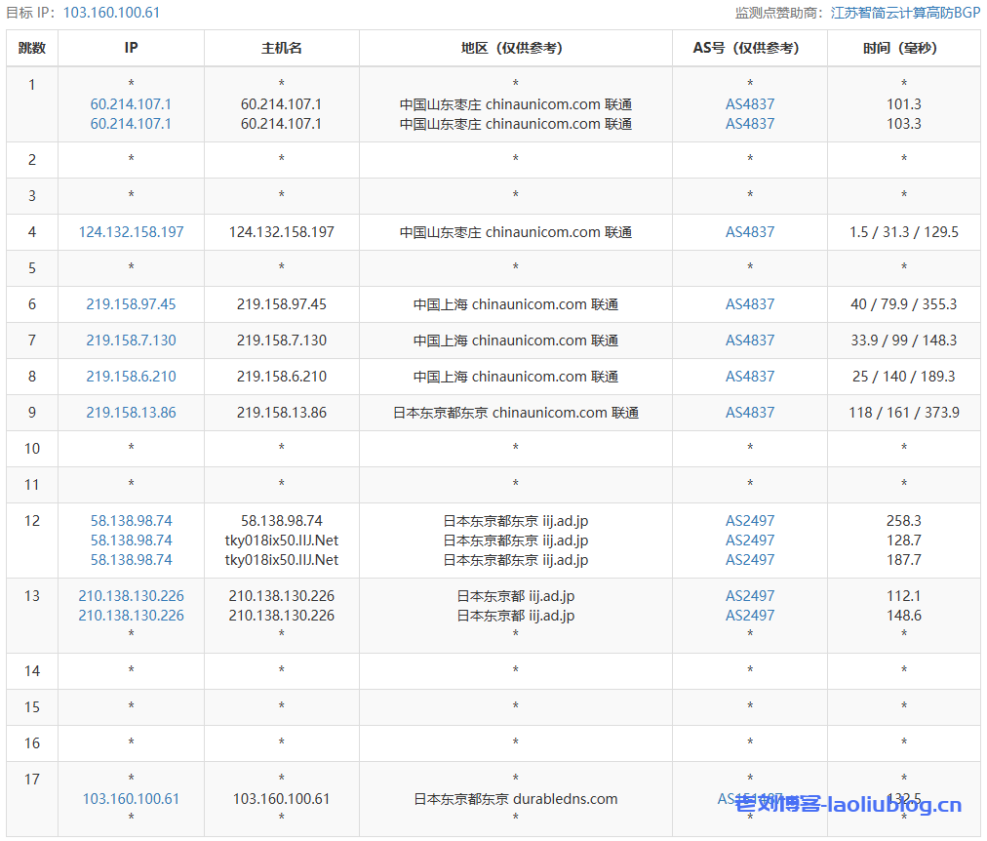Click the first AS2497 link in hop 12

(748, 520)
